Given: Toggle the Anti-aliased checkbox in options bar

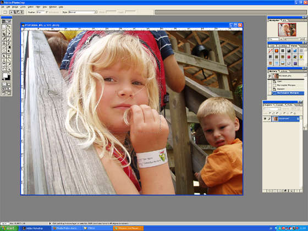Looking at the screenshot, I should (47, 12).
